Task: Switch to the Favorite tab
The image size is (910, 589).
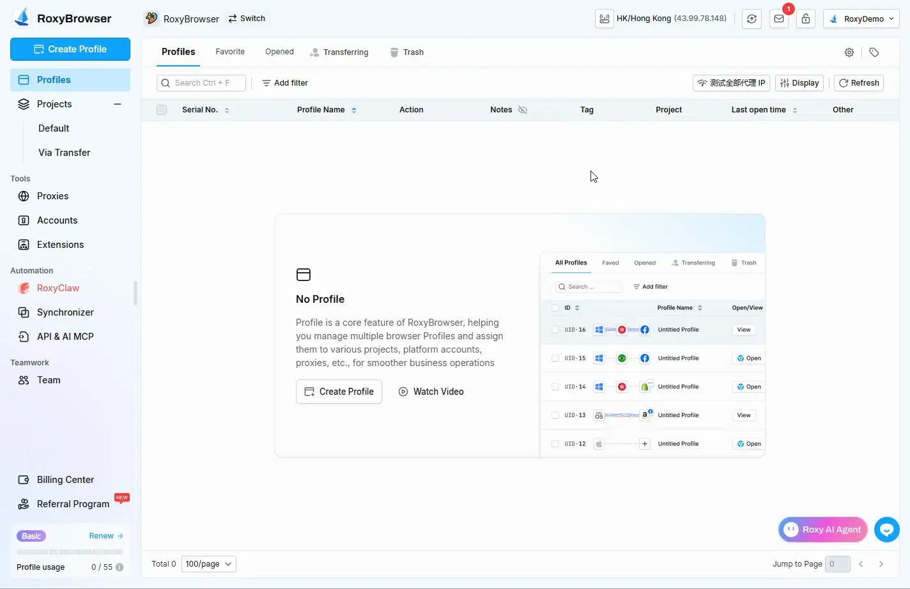Action: point(230,52)
